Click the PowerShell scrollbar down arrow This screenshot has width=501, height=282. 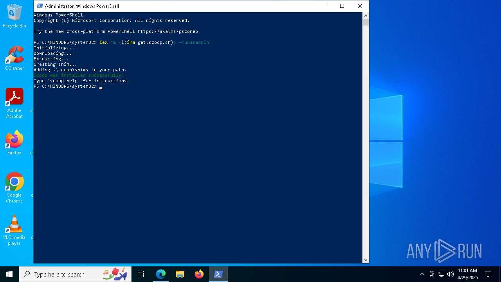pyautogui.click(x=366, y=260)
